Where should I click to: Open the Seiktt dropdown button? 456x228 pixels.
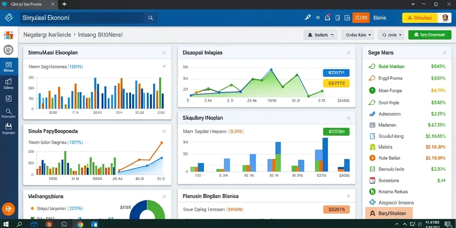tap(321, 35)
